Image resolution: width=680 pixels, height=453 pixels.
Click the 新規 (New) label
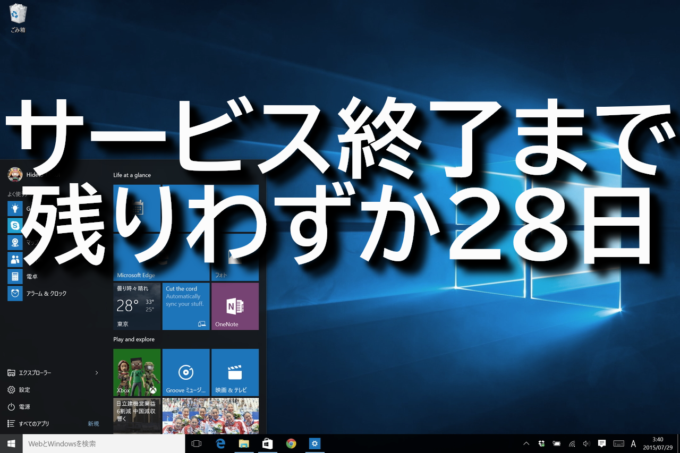[x=93, y=423]
